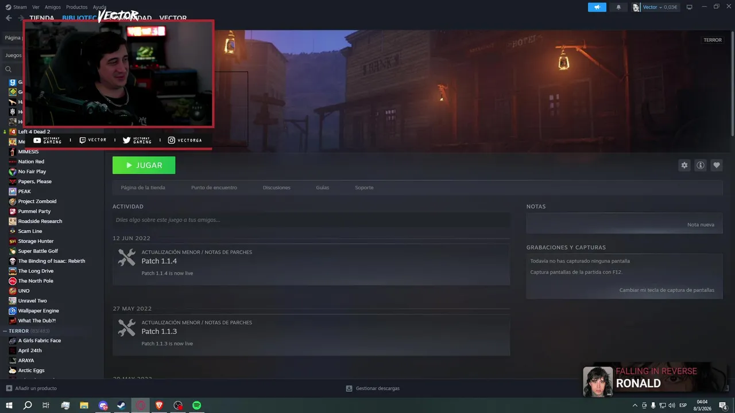Show hidden system tray icons
The image size is (735, 413).
(x=635, y=406)
